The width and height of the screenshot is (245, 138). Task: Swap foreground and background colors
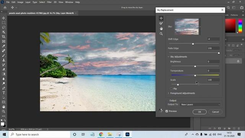(x=5, y=120)
